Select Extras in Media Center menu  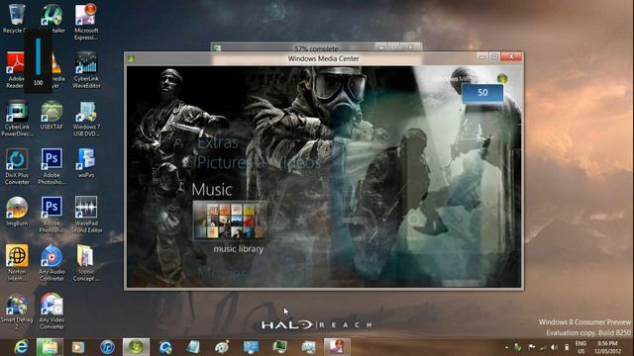(218, 142)
